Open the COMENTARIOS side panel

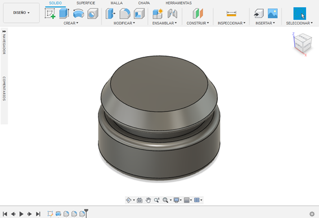point(4,89)
